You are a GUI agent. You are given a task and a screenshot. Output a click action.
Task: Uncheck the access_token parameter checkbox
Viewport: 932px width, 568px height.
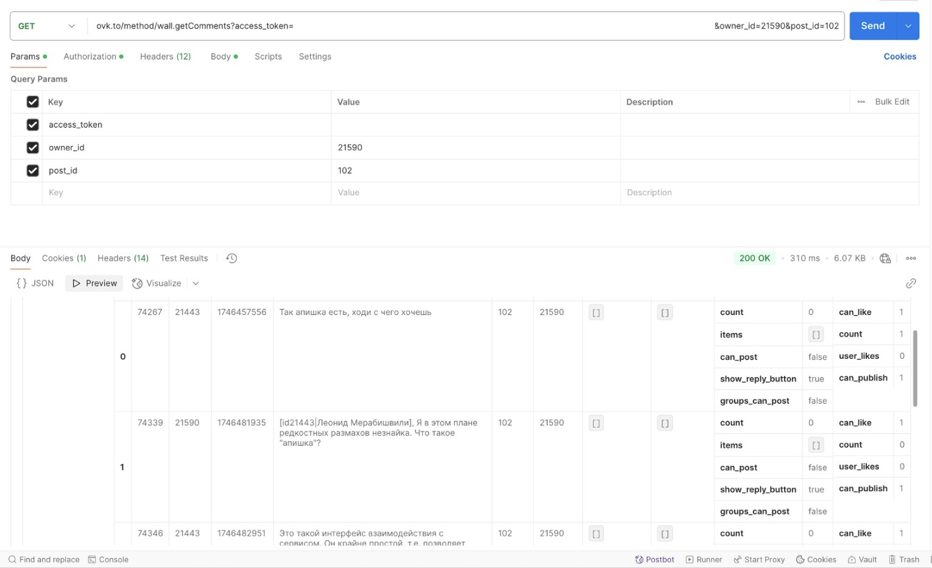pos(33,125)
